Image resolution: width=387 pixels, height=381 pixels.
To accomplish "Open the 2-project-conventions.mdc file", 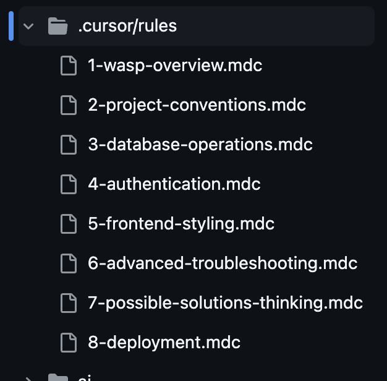I will pyautogui.click(x=197, y=105).
